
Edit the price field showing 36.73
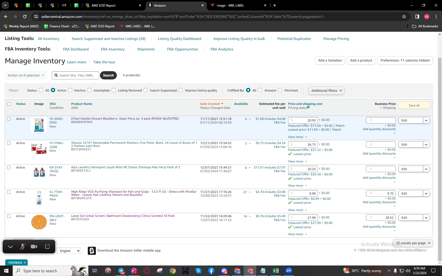click(x=303, y=145)
